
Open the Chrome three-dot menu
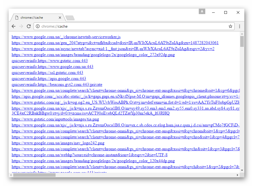click(x=239, y=26)
